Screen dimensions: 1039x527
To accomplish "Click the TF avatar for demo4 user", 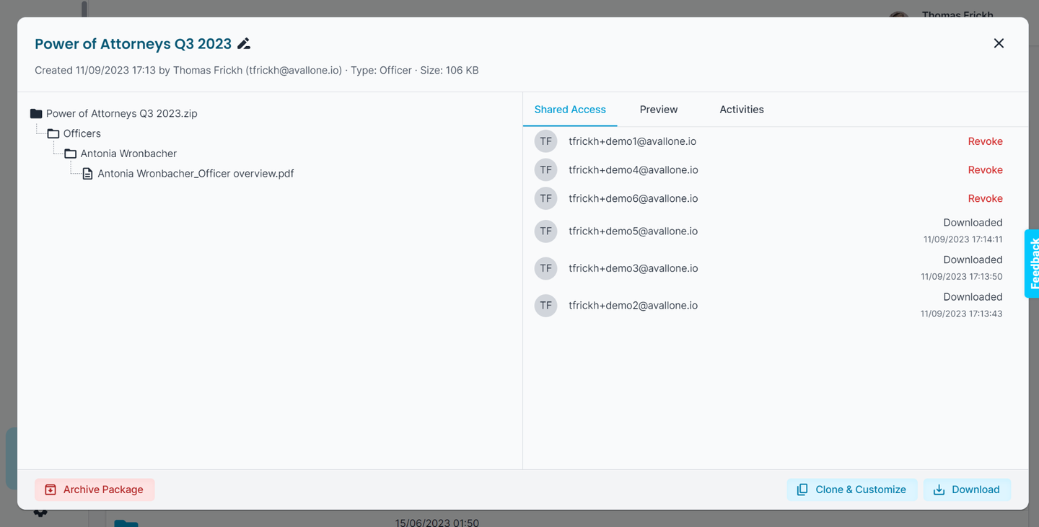I will pyautogui.click(x=545, y=170).
